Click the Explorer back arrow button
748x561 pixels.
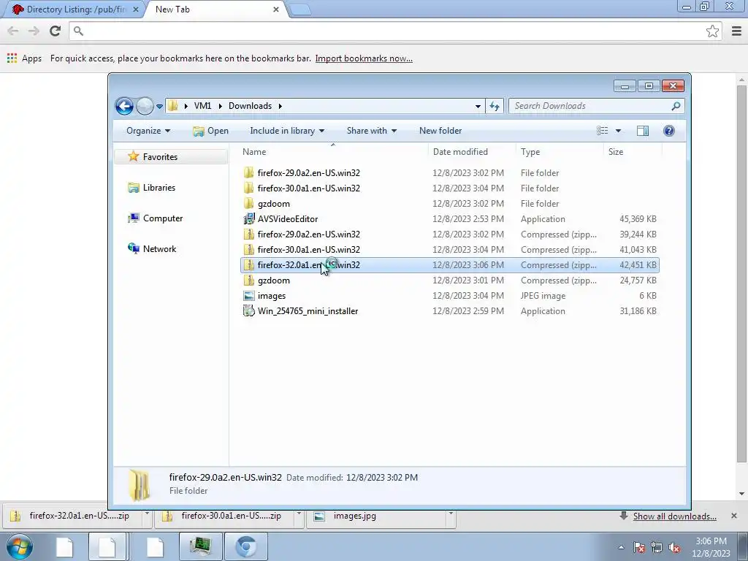[x=124, y=106]
